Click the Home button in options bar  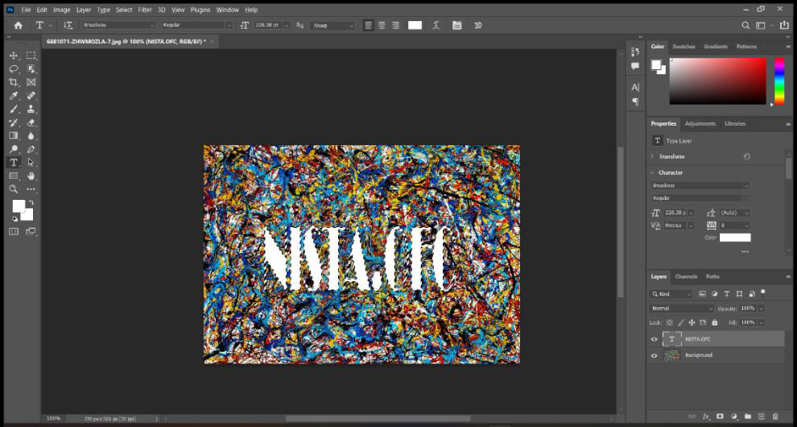pos(19,25)
